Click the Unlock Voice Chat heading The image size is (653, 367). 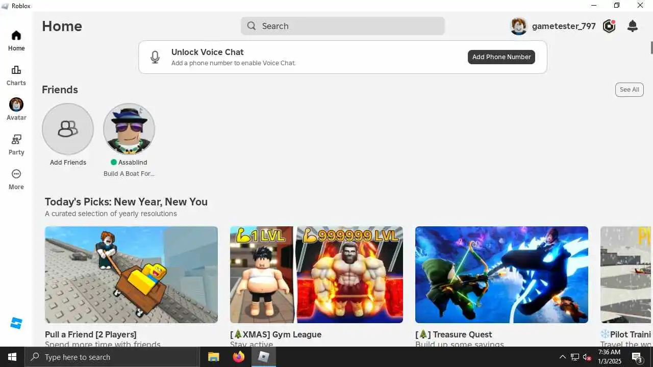click(207, 52)
